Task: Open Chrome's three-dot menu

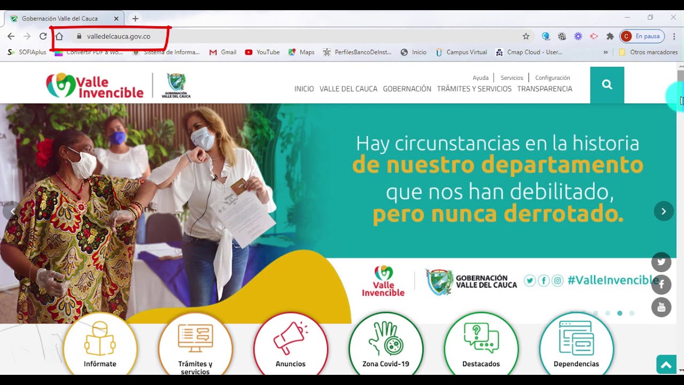Action: click(674, 36)
